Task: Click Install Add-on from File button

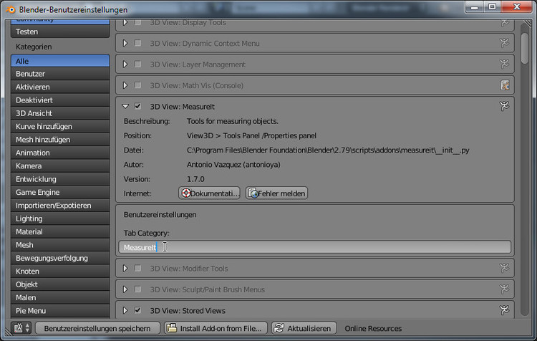Action: [216, 328]
